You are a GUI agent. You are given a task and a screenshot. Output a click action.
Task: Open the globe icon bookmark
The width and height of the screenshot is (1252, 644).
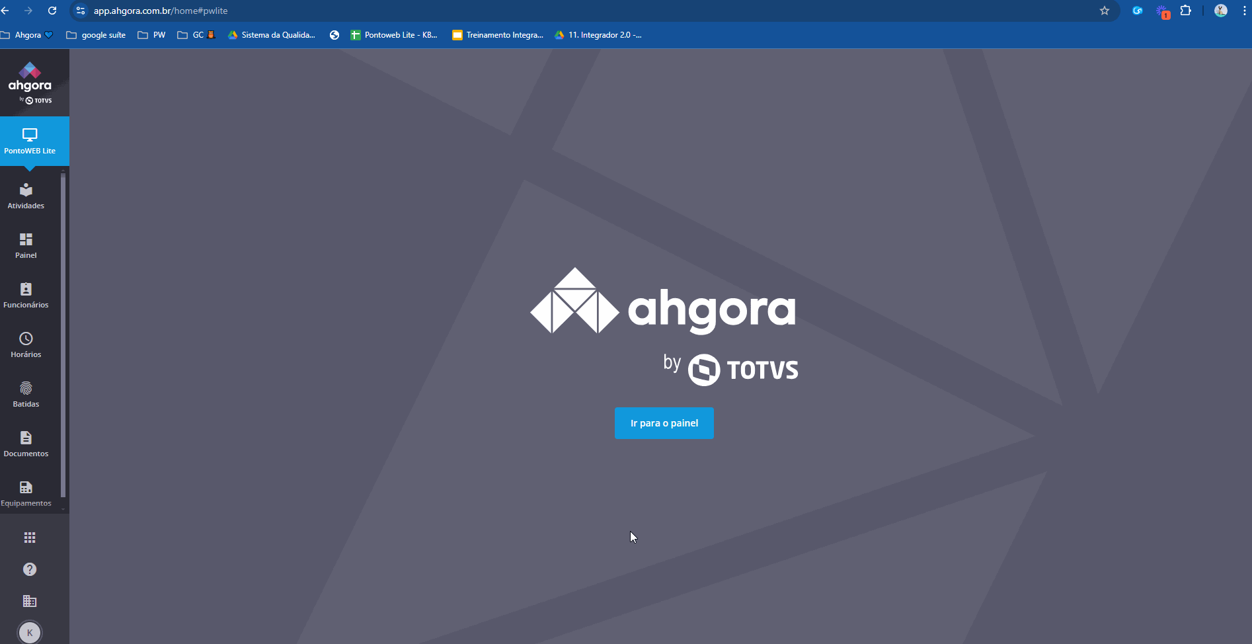click(334, 35)
